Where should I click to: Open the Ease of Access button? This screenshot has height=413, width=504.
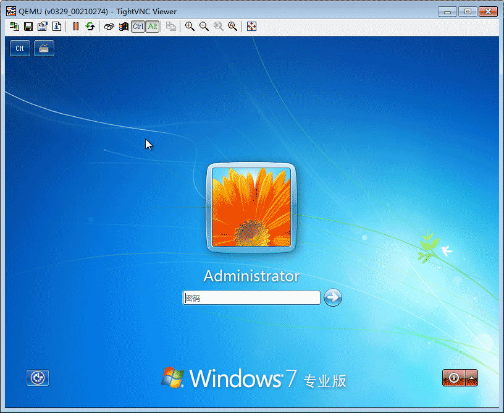(x=38, y=378)
